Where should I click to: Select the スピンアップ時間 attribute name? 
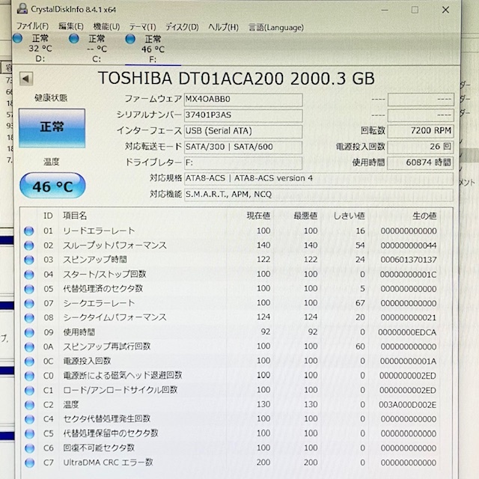tap(95, 260)
